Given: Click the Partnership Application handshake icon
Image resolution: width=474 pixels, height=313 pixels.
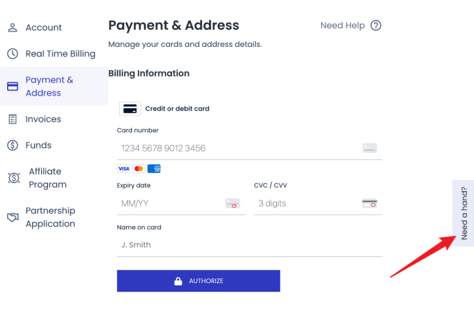Looking at the screenshot, I should click(x=13, y=217).
